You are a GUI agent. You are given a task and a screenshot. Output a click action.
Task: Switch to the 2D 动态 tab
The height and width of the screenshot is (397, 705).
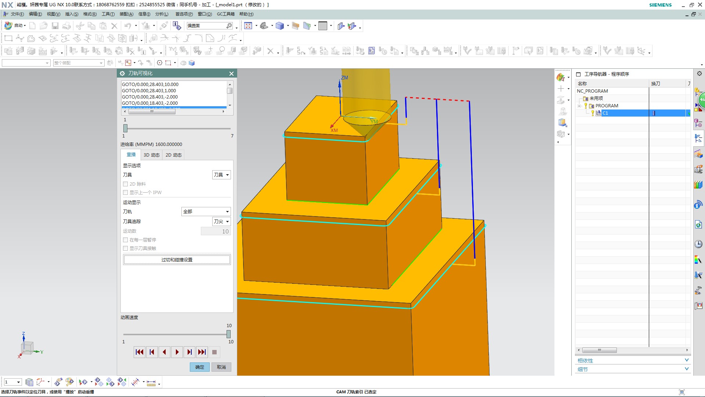pos(173,155)
